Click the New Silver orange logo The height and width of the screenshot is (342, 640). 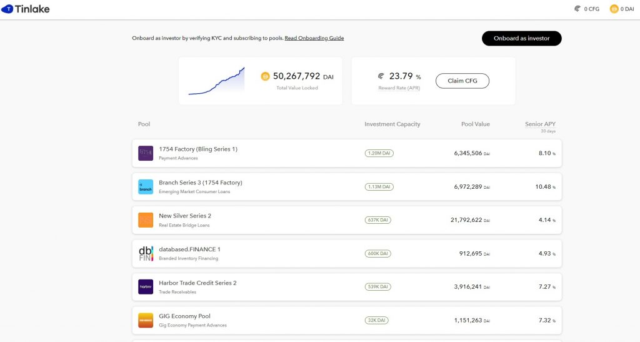(146, 220)
